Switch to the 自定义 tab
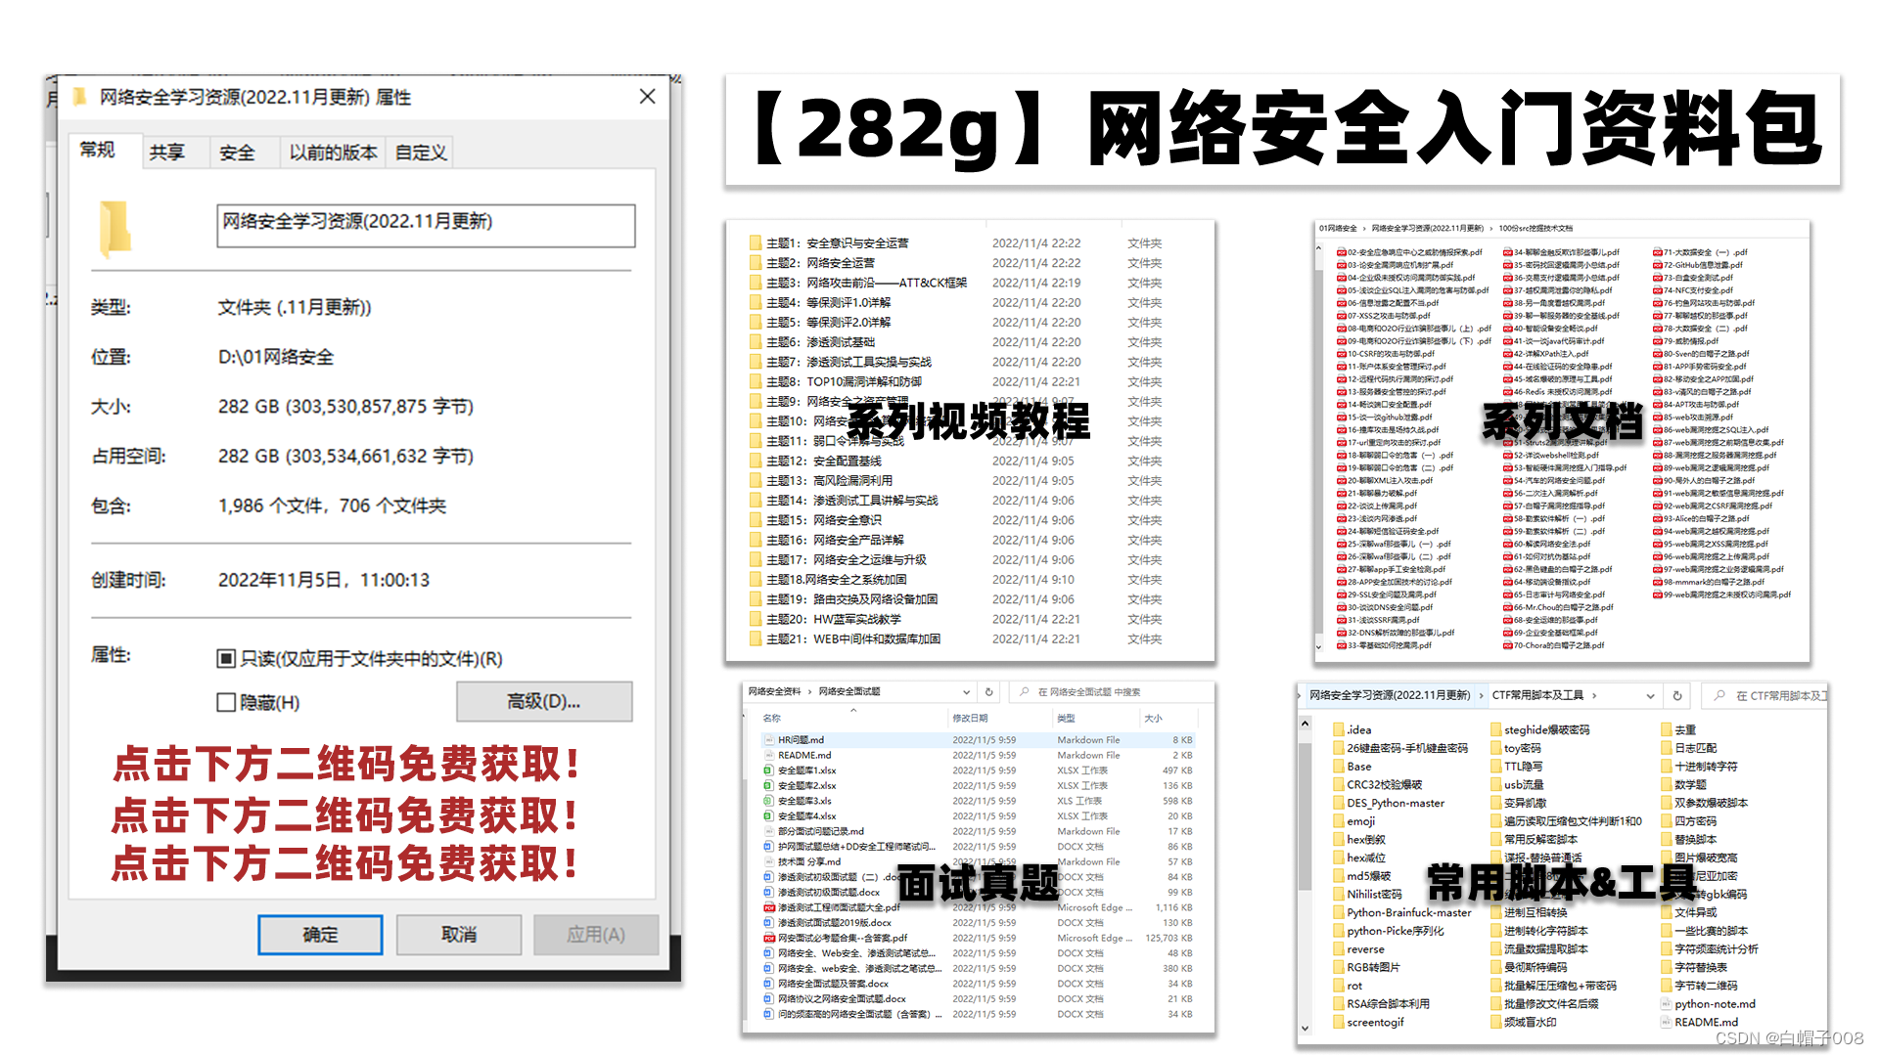This screenshot has height=1056, width=1879. tap(421, 153)
